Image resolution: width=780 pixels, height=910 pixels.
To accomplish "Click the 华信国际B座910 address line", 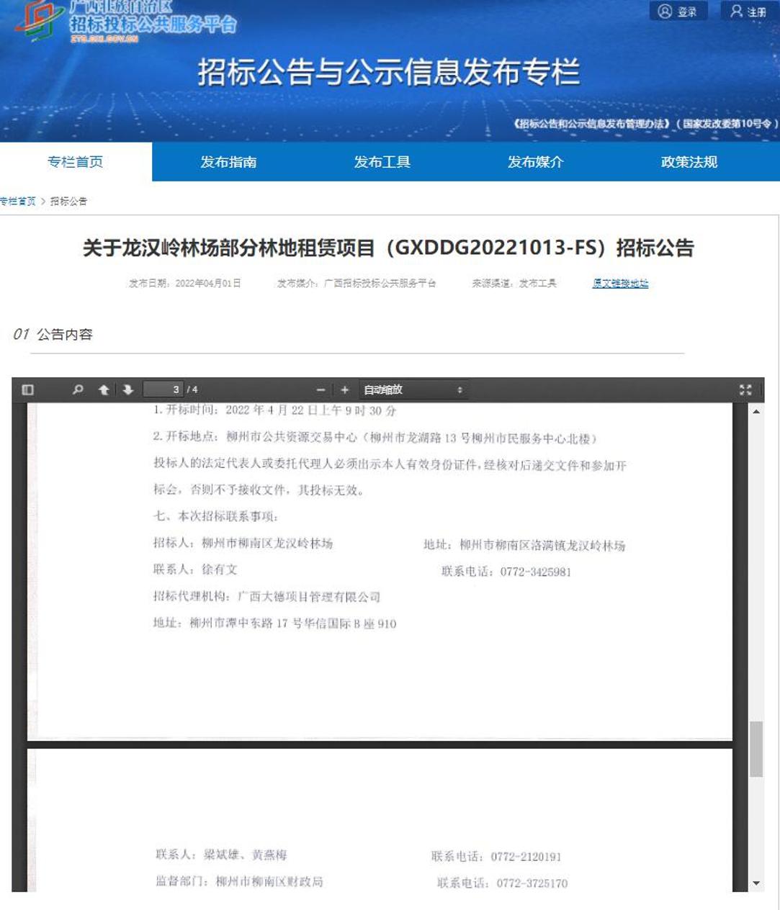I will click(274, 623).
